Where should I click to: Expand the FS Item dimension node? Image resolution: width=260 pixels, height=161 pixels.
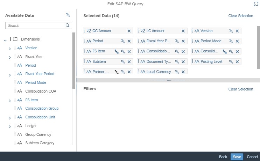[10, 101]
